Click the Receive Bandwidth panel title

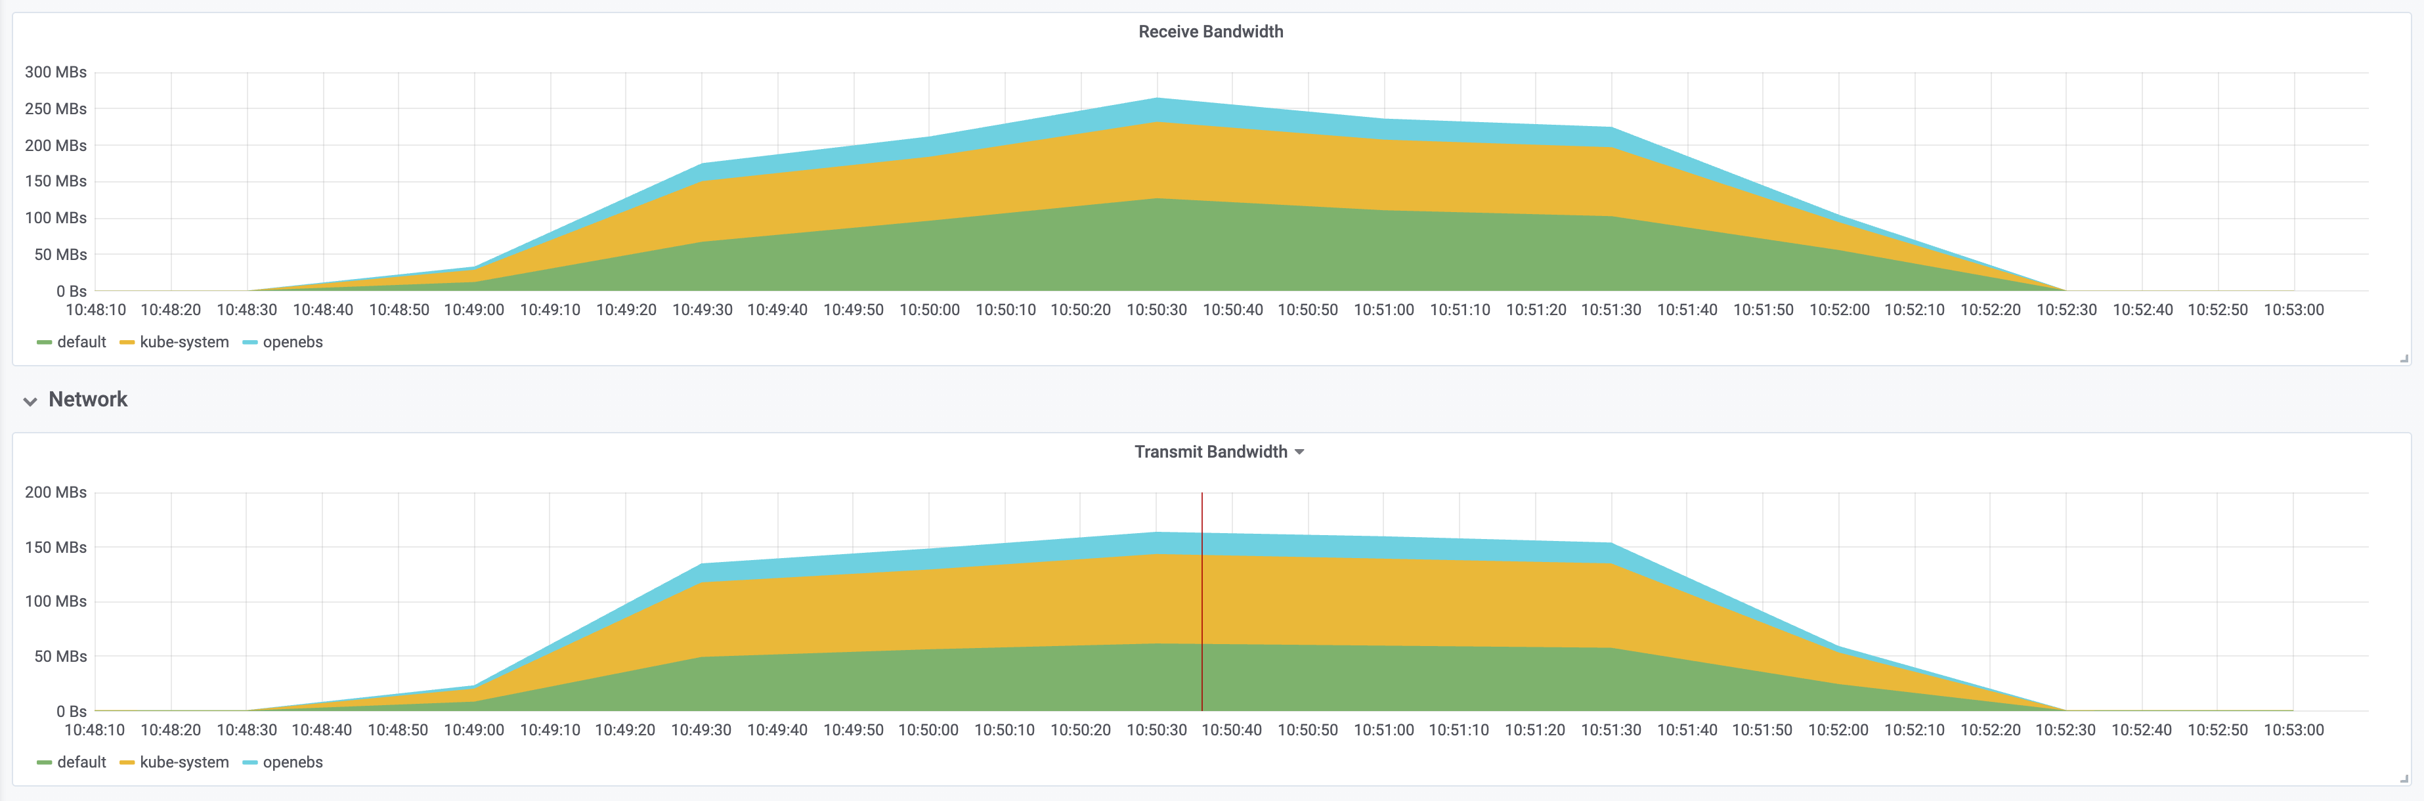[1210, 32]
